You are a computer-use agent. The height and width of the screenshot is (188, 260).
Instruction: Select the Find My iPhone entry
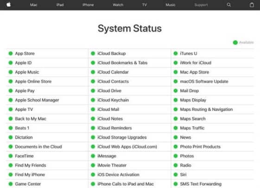tap(30, 175)
